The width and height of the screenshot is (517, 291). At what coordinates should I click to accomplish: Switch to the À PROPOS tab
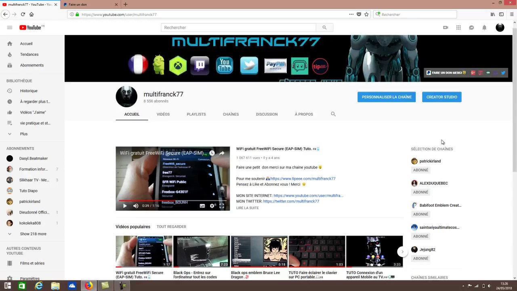click(304, 114)
